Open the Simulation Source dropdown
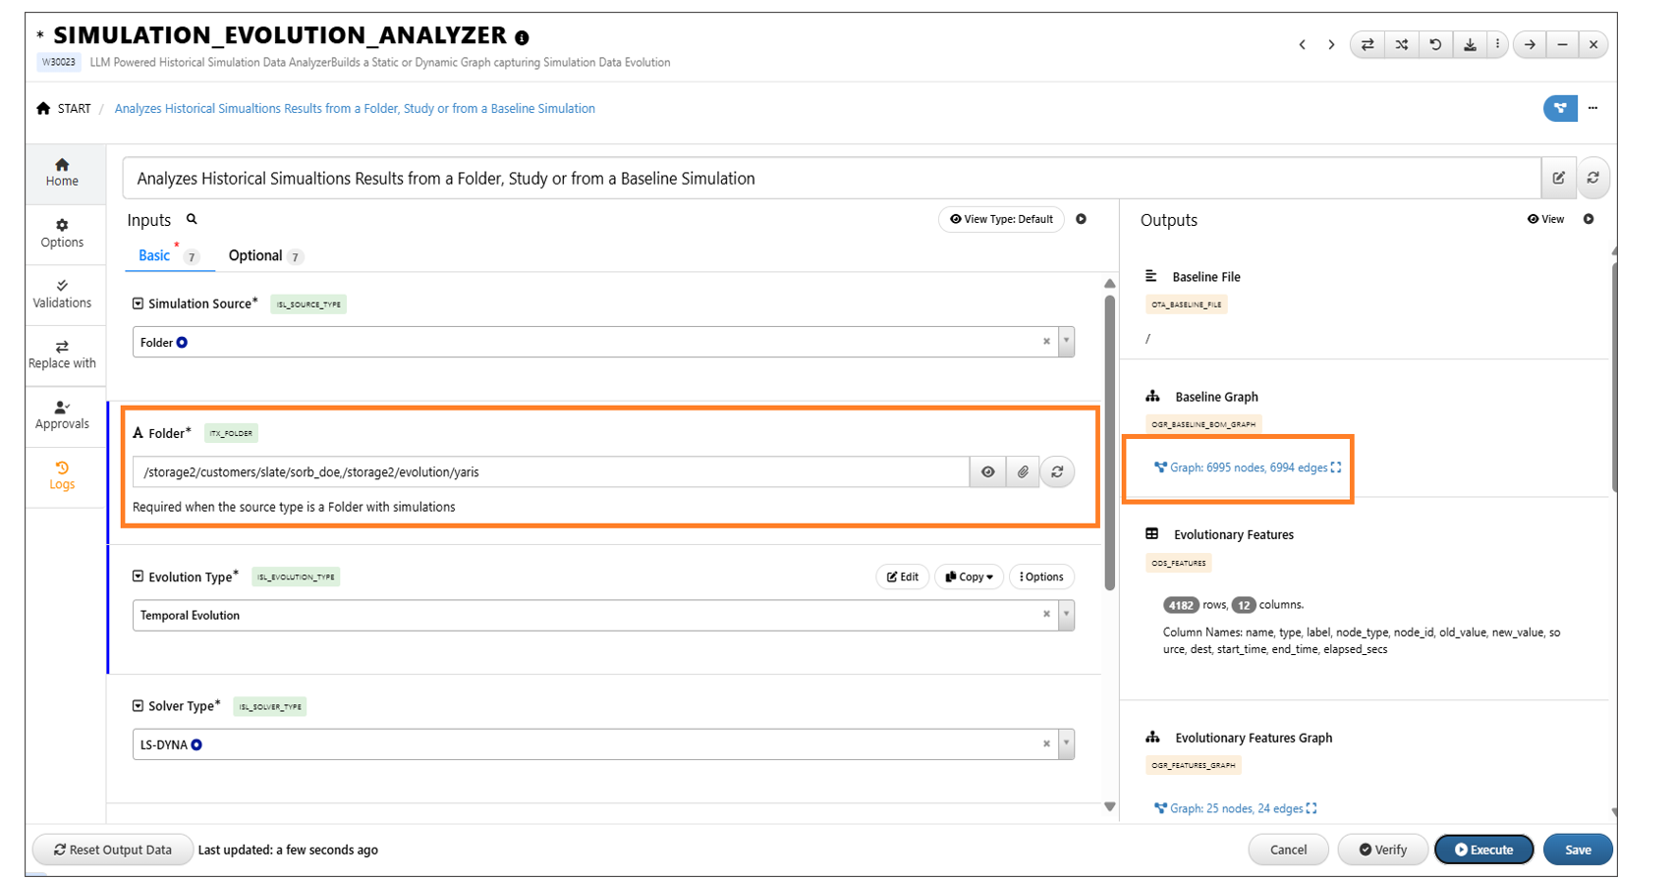The height and width of the screenshot is (879, 1674). coord(1066,342)
